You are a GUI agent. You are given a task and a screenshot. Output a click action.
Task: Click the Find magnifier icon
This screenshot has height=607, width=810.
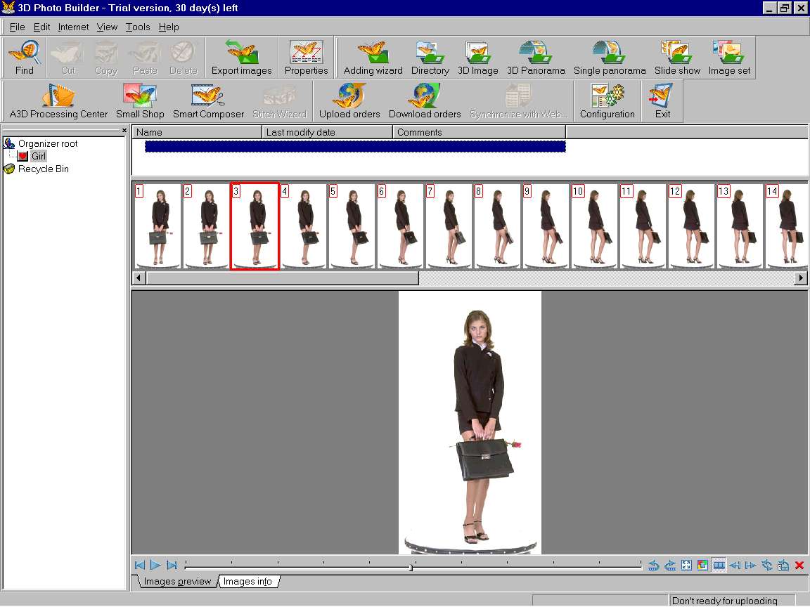[25, 58]
